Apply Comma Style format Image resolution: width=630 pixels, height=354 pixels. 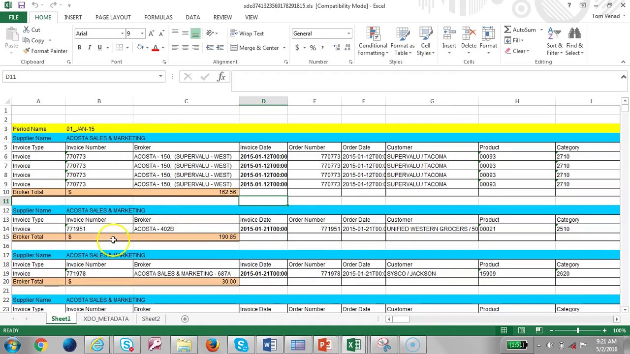322,48
